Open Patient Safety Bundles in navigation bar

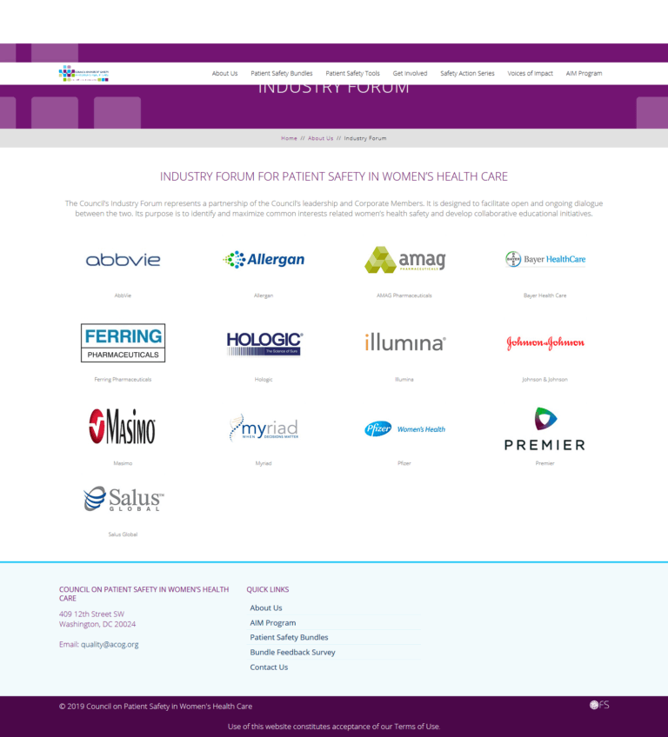pyautogui.click(x=282, y=73)
